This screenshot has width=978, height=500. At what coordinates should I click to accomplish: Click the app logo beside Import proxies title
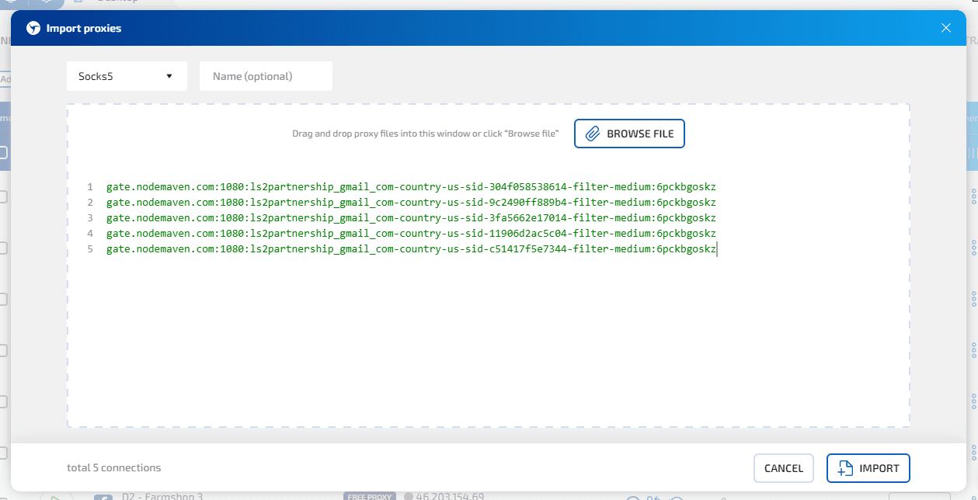coord(33,29)
